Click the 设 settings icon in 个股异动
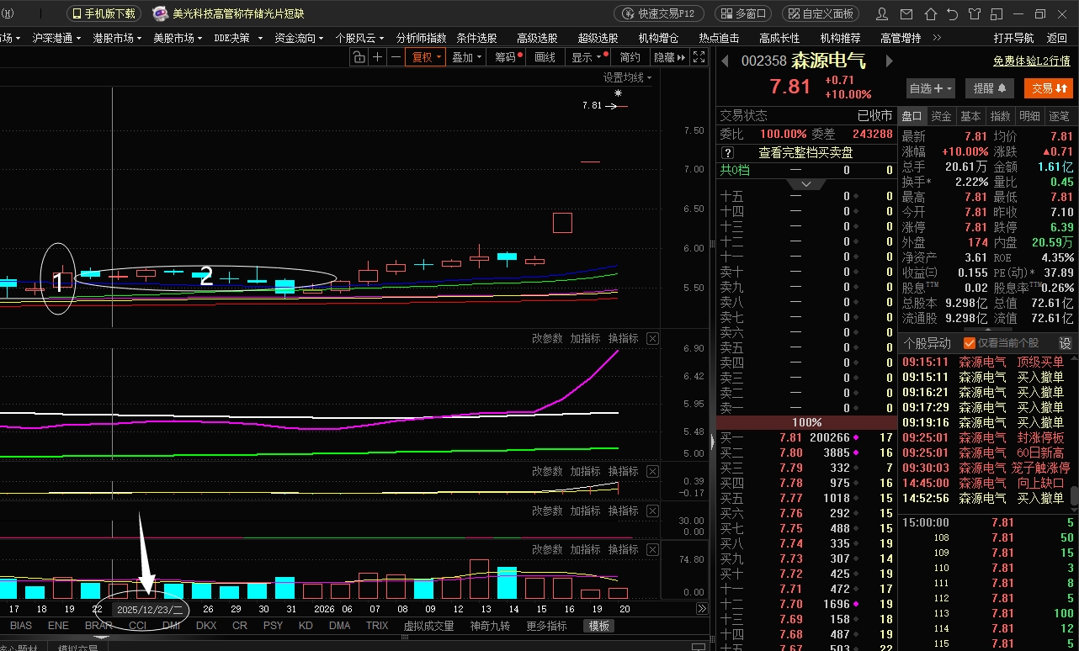This screenshot has height=651, width=1079. pos(1065,343)
